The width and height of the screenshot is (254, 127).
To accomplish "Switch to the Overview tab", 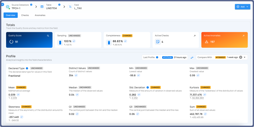I will pyautogui.click(x=10, y=15).
